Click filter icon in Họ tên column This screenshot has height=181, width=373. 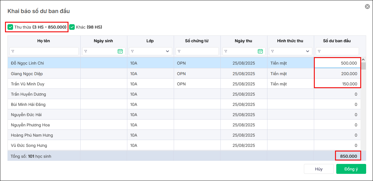click(13, 51)
